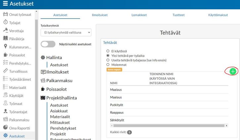Click the Päiväkirja book icon
The image size is (240, 140).
point(6,38)
